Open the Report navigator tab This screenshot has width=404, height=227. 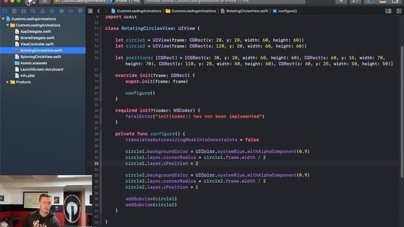(x=80, y=11)
